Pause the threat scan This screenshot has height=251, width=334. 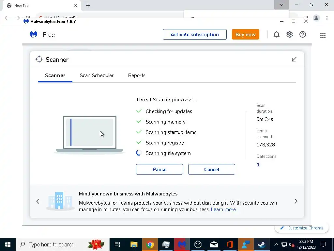(x=159, y=169)
